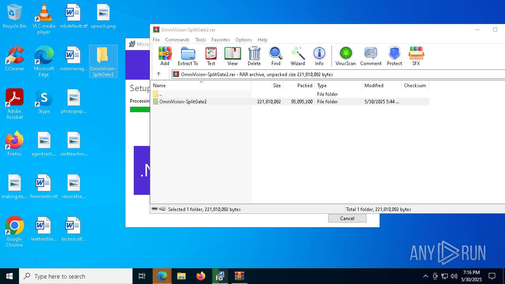Open the Favorites menu
The width and height of the screenshot is (505, 284).
[221, 40]
